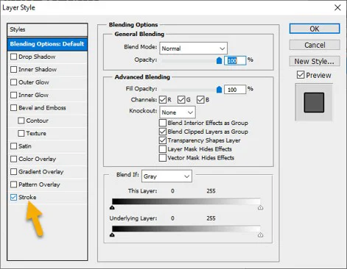Turn on the Color Overlay checkbox

pyautogui.click(x=13, y=159)
